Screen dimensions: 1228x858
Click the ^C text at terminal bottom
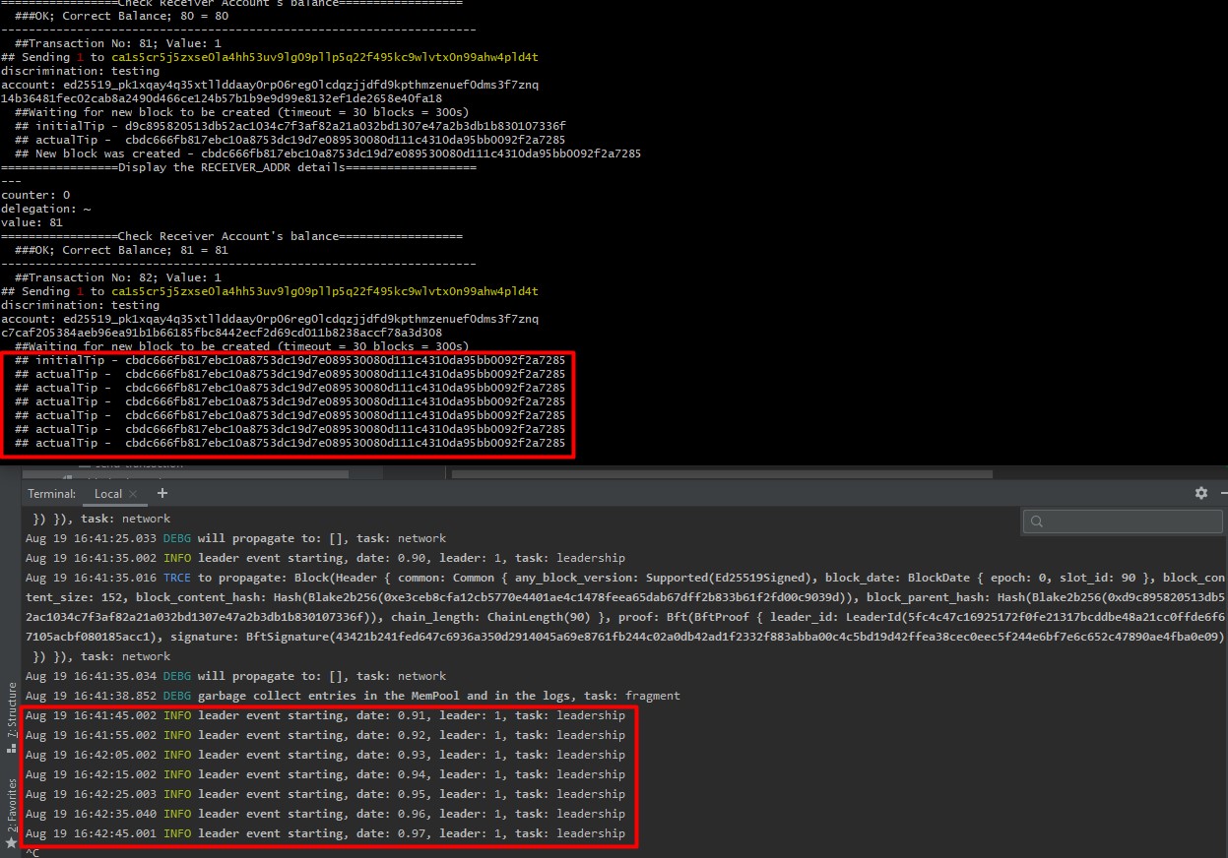[32, 852]
